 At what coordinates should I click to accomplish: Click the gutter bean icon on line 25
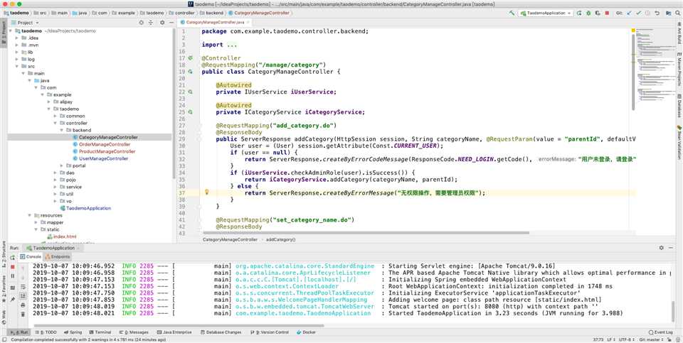pos(191,111)
